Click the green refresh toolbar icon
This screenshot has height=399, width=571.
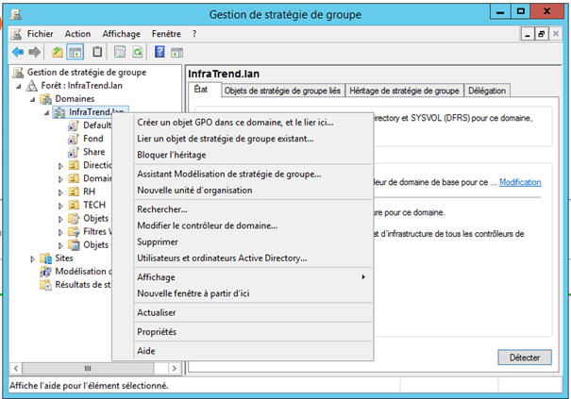(x=138, y=52)
